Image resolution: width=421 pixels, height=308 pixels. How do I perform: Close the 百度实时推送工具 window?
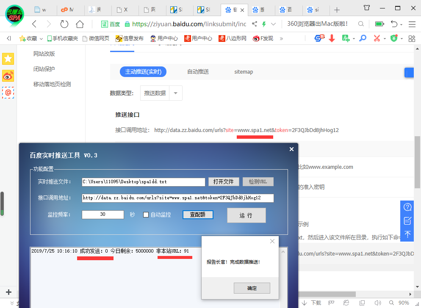[x=291, y=149]
